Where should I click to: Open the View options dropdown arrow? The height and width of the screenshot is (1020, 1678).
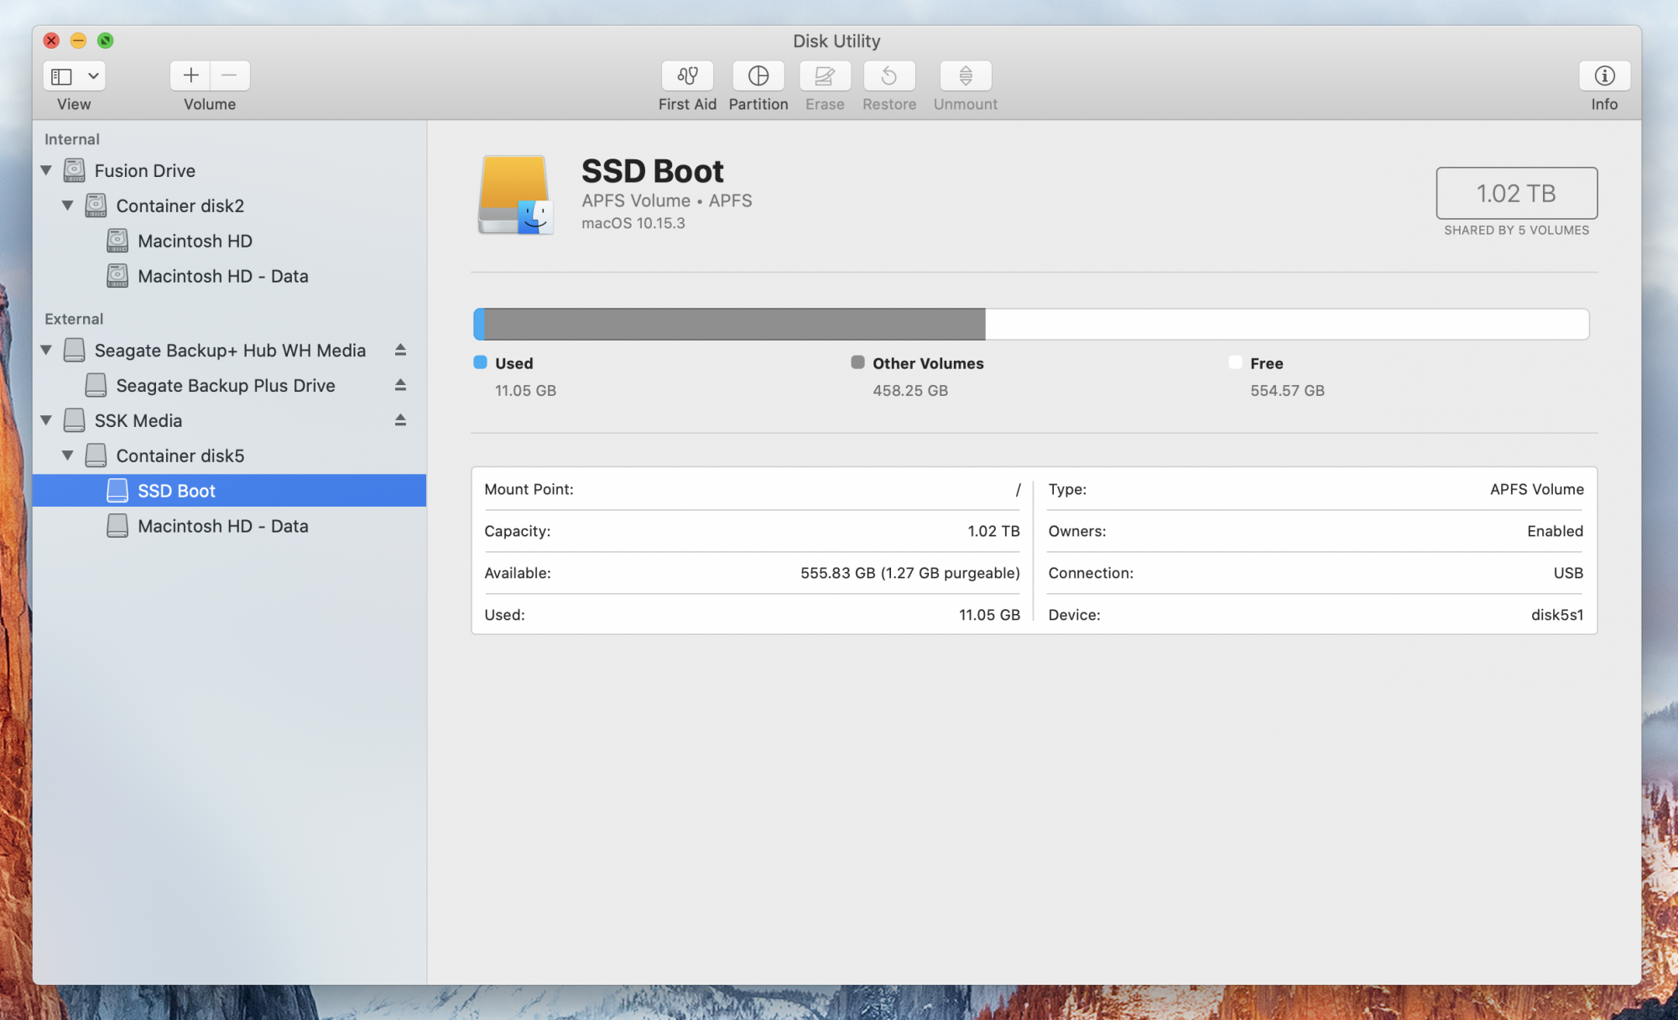click(93, 76)
